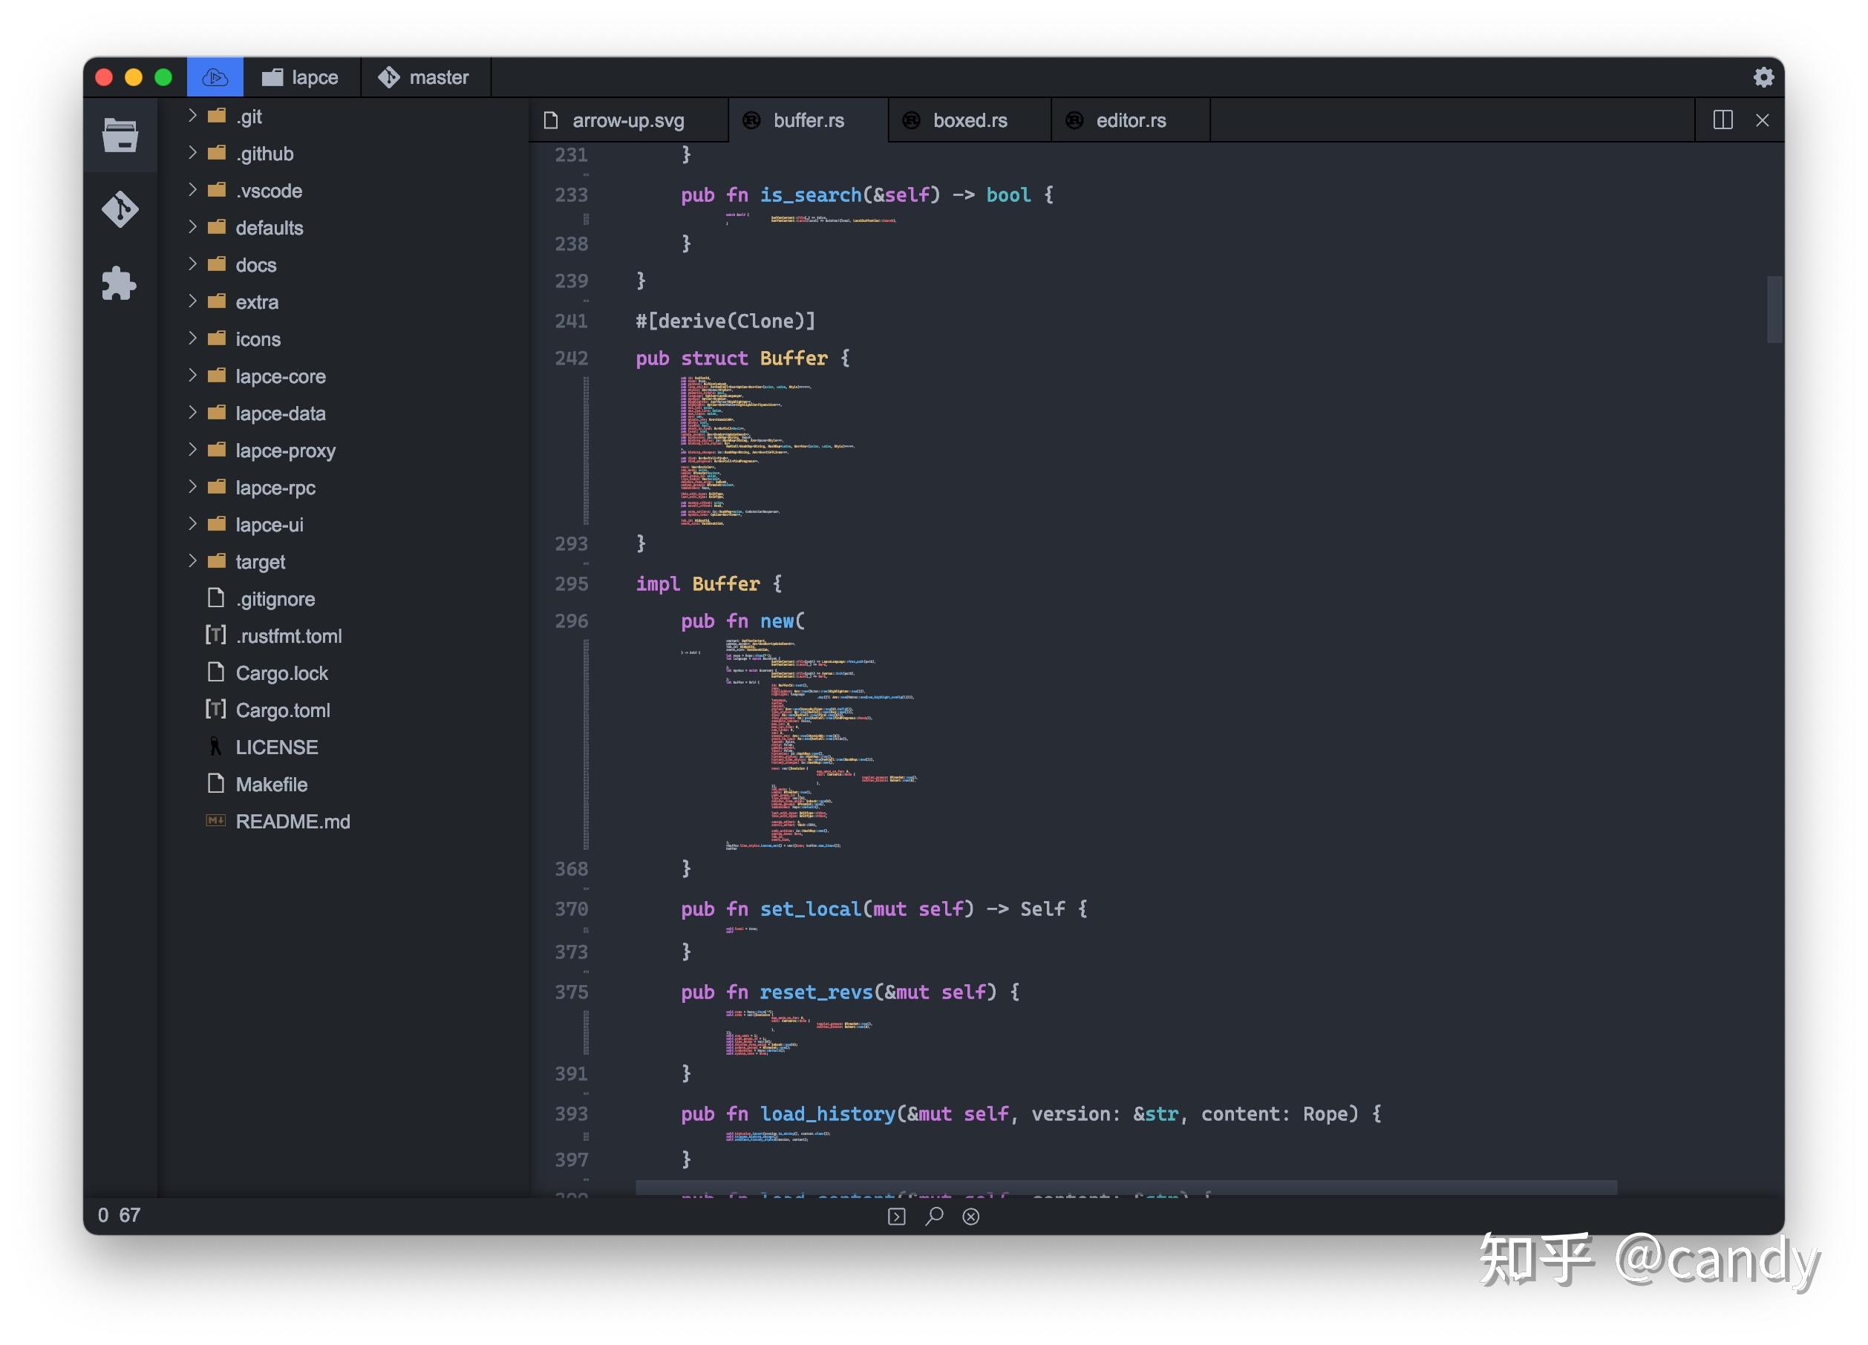Image resolution: width=1868 pixels, height=1345 pixels.
Task: Toggle the terminal panel in status bar
Action: click(896, 1216)
